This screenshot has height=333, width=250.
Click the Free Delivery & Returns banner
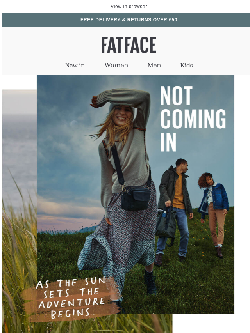coord(126,20)
